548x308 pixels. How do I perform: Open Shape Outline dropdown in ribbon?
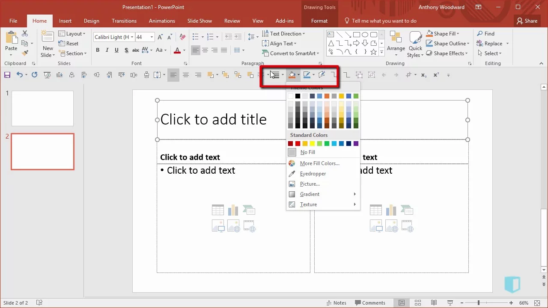[x=448, y=44]
